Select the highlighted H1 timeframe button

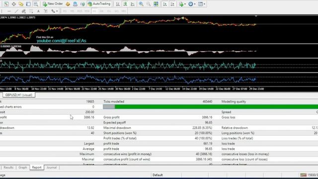(x=94, y=11)
